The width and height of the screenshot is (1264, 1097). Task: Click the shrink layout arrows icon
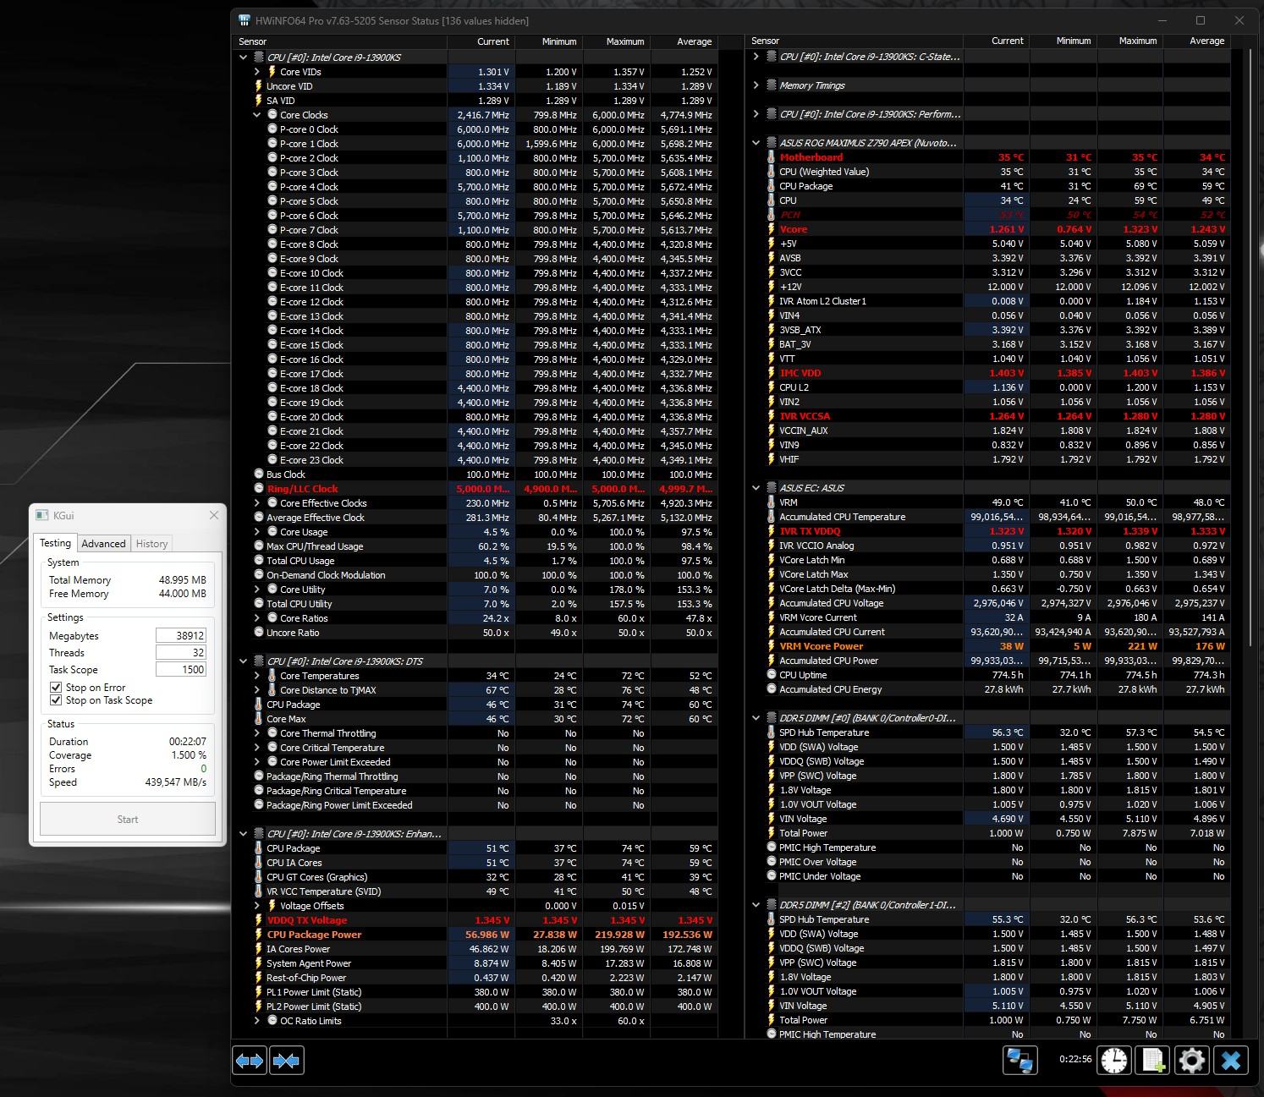click(x=287, y=1061)
